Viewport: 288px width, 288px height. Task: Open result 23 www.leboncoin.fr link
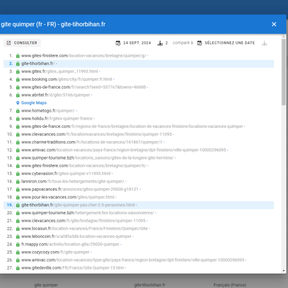(76, 237)
